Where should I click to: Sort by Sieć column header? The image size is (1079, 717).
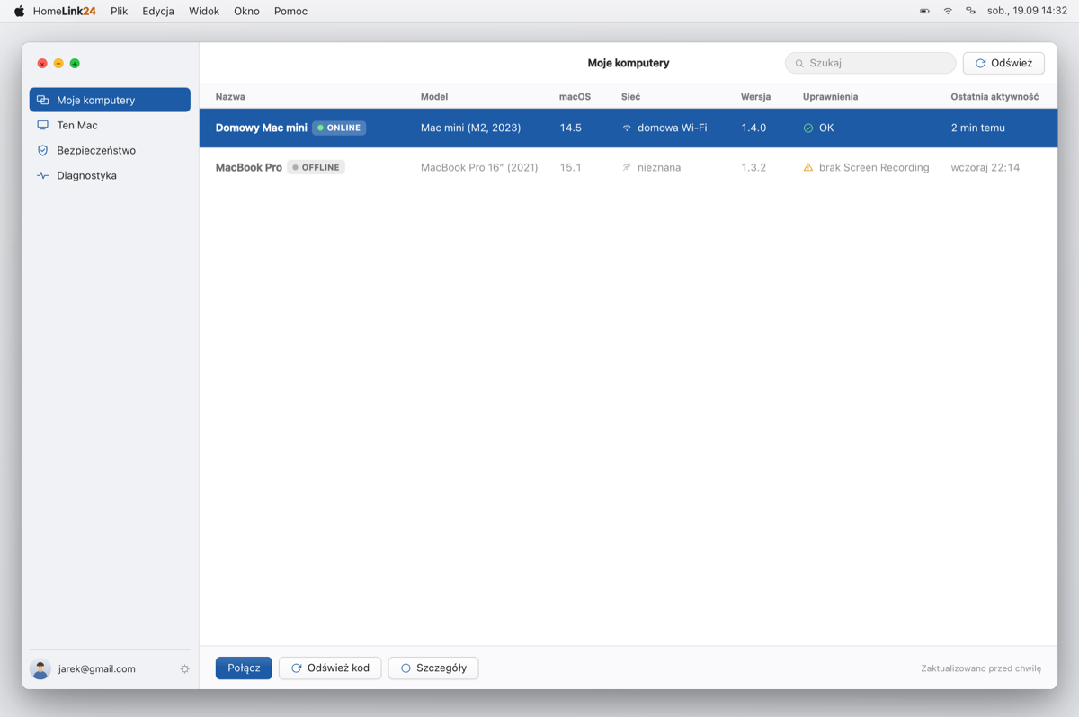630,96
